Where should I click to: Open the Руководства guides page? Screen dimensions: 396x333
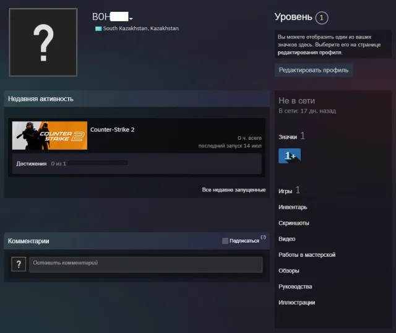(295, 287)
